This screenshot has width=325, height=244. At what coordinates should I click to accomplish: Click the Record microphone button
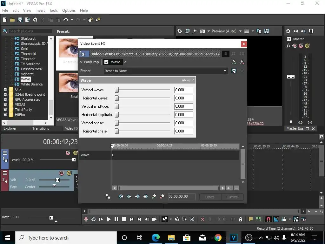[x=86, y=219]
